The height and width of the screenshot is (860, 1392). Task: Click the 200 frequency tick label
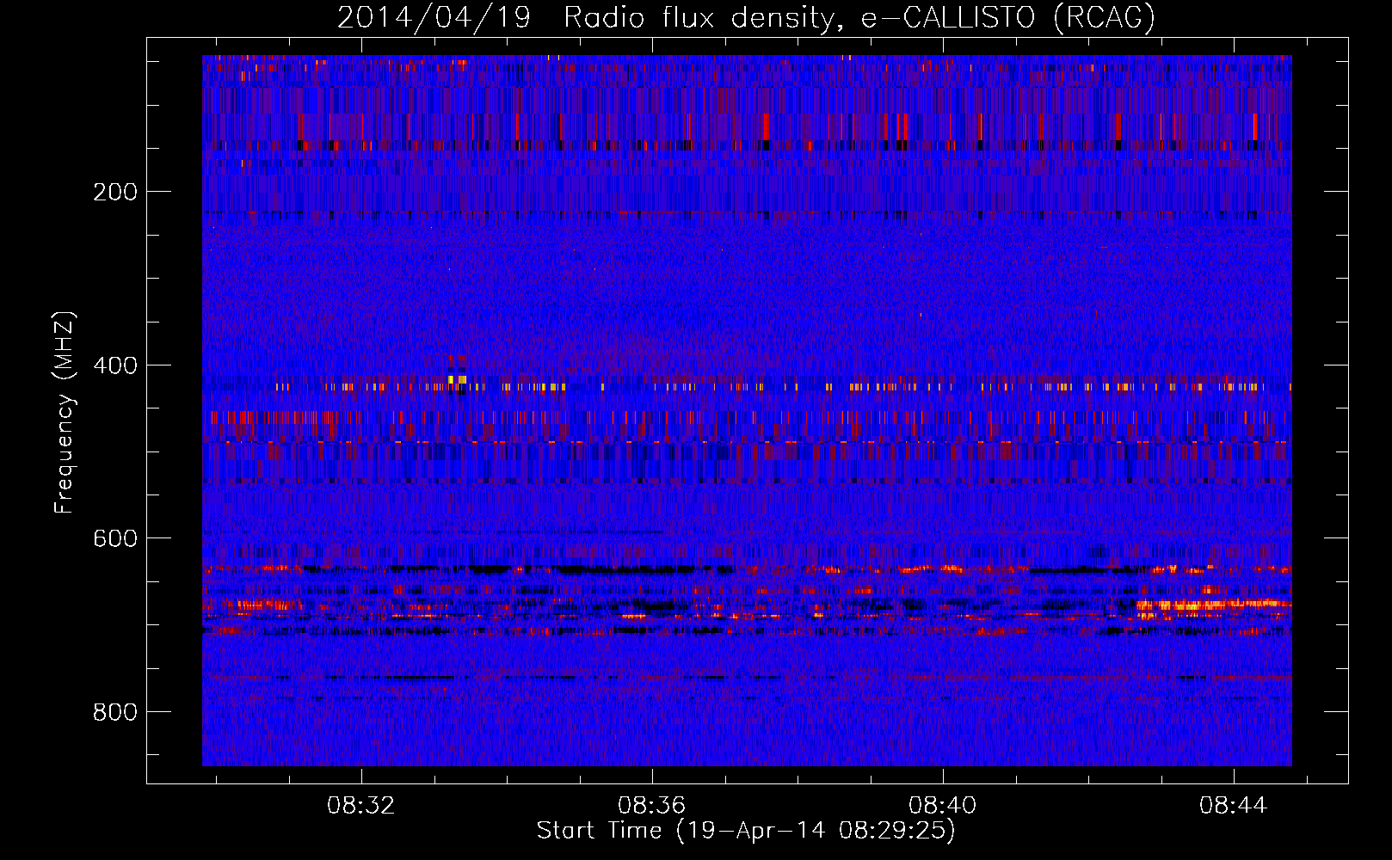click(115, 192)
